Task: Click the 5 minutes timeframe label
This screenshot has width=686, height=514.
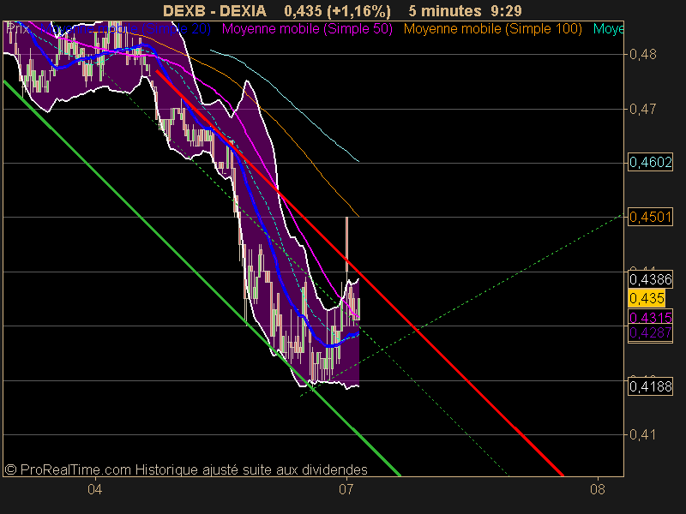Action: click(x=445, y=11)
